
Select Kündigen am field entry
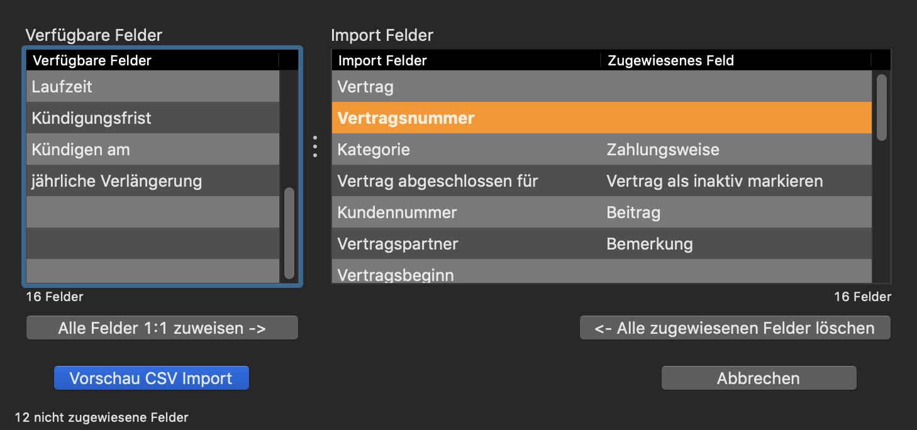152,150
